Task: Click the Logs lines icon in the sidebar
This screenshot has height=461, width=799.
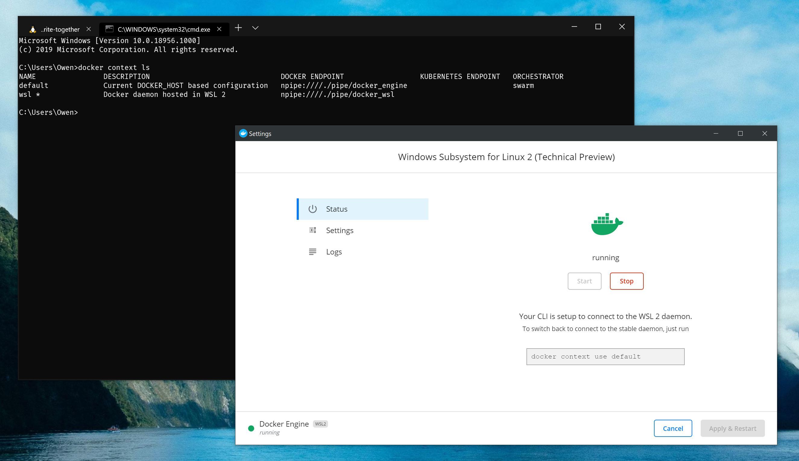Action: click(x=312, y=252)
